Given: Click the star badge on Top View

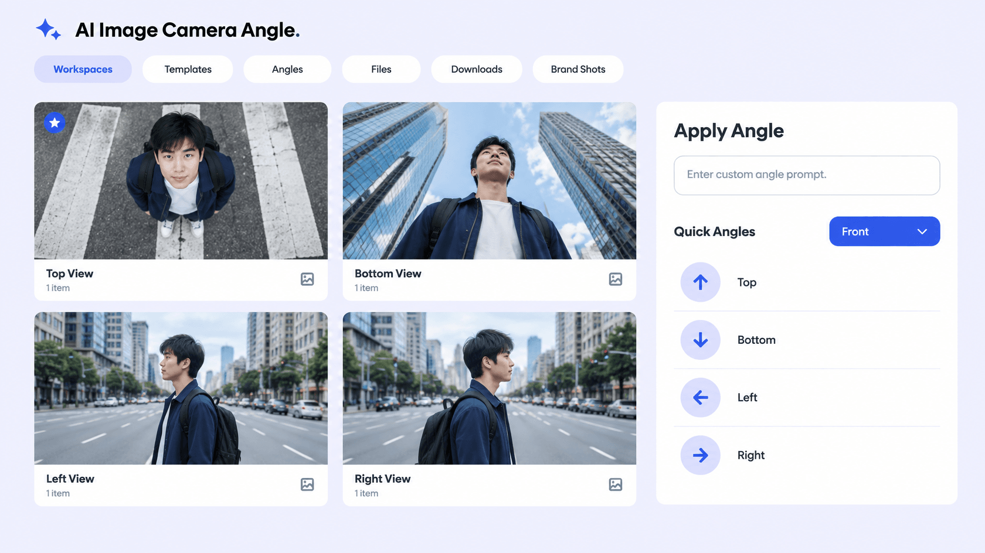Looking at the screenshot, I should tap(55, 122).
